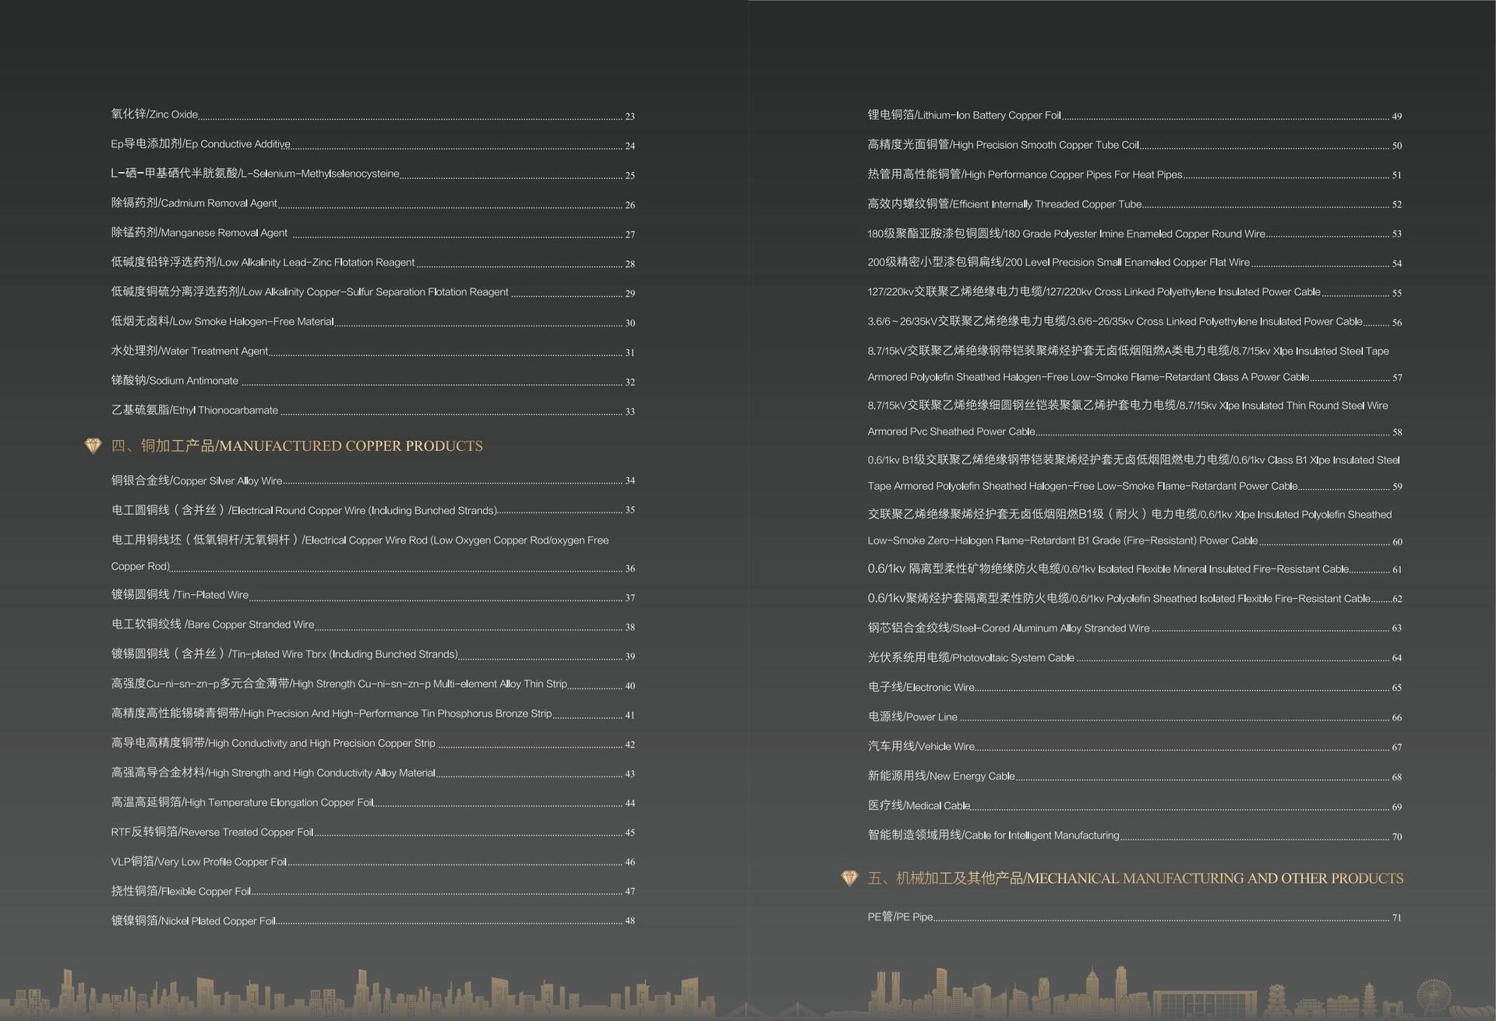
Task: Open Nickel Plated Copper Foil entry
Action: (x=193, y=921)
